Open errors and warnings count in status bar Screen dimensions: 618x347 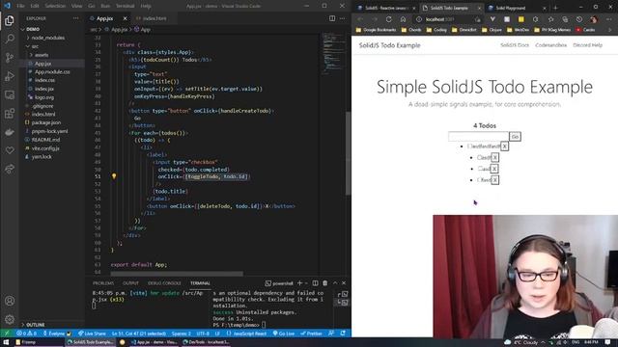coord(26,334)
